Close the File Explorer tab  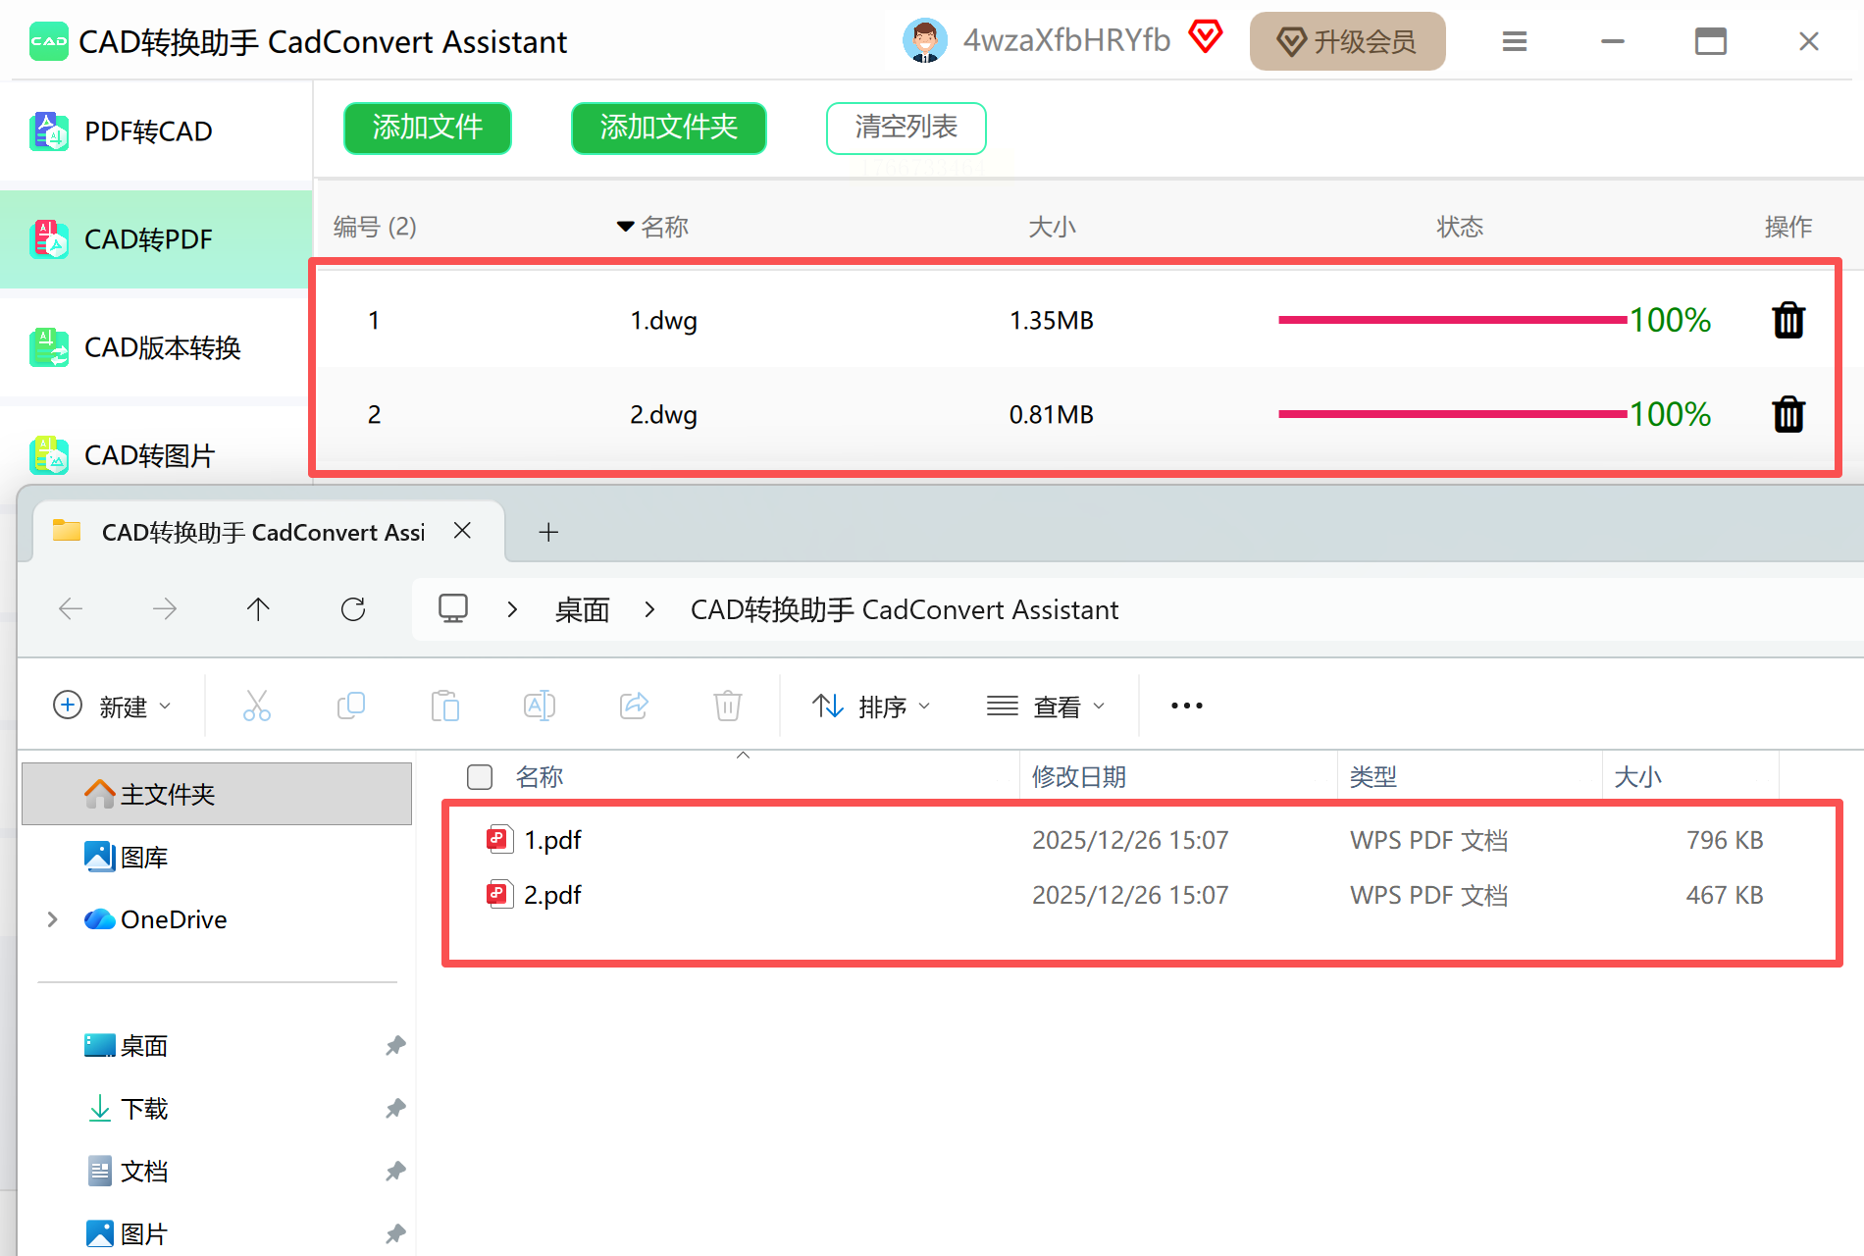point(463,531)
